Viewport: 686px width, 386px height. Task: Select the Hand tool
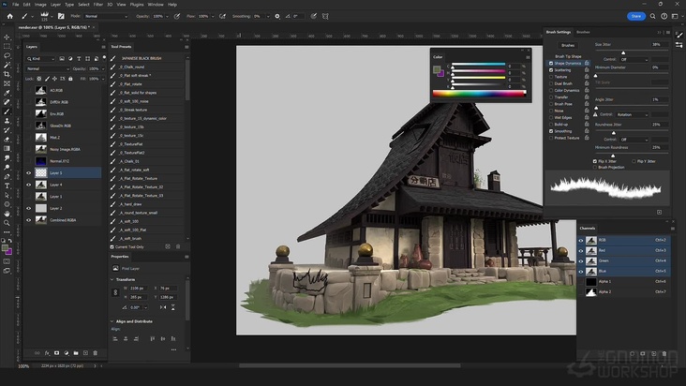(7, 214)
